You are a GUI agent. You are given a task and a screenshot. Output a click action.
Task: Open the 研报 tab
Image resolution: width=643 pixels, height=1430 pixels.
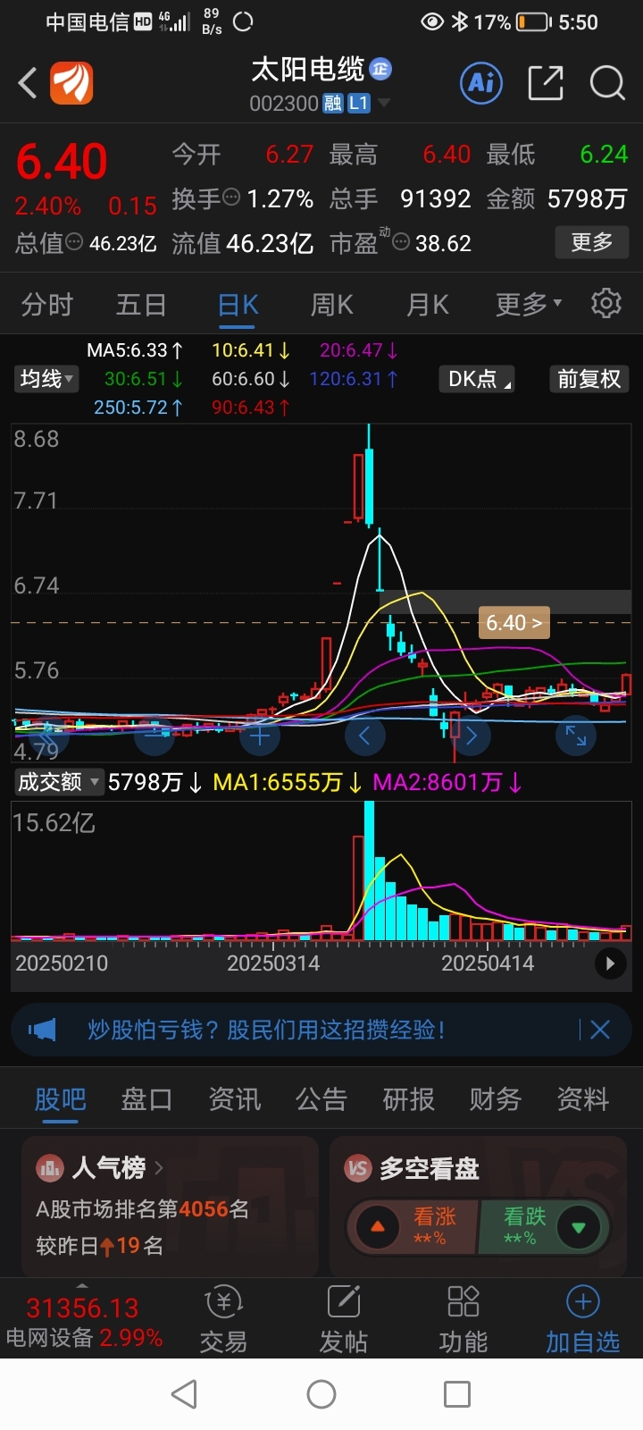(x=408, y=1098)
